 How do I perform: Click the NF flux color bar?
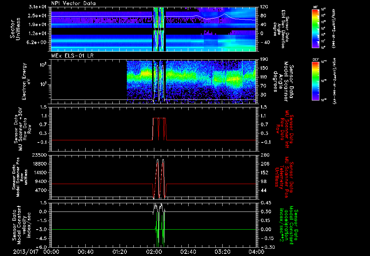pyautogui.click(x=315, y=28)
